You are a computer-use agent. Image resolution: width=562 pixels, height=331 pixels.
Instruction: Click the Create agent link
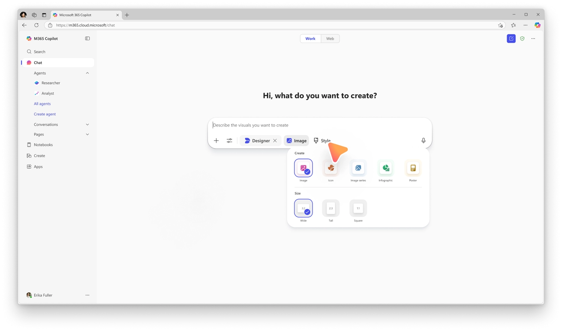click(45, 114)
